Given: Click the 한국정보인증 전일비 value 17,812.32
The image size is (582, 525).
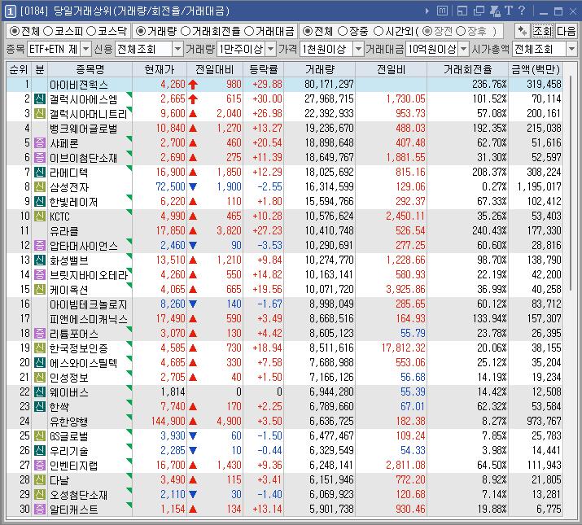Looking at the screenshot, I should [x=403, y=348].
